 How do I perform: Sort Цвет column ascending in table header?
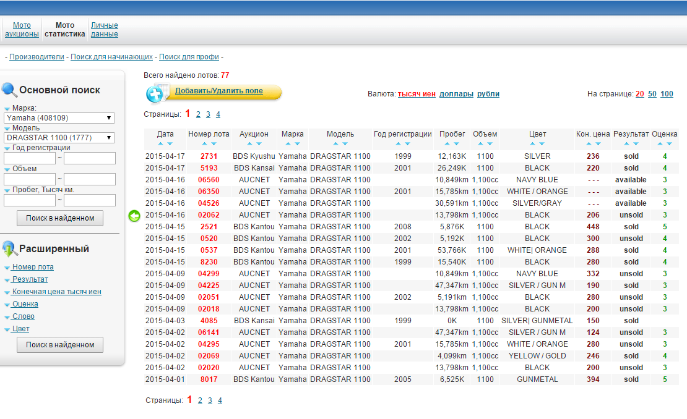point(532,144)
